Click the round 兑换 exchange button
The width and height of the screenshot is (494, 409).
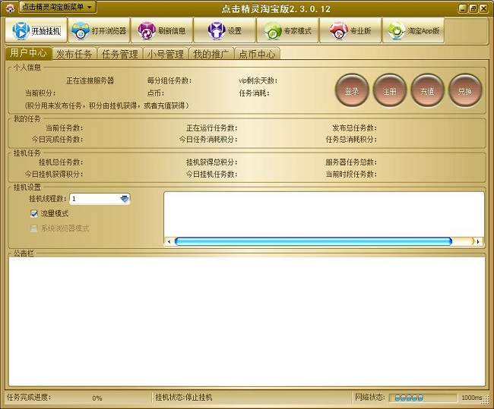(x=465, y=91)
